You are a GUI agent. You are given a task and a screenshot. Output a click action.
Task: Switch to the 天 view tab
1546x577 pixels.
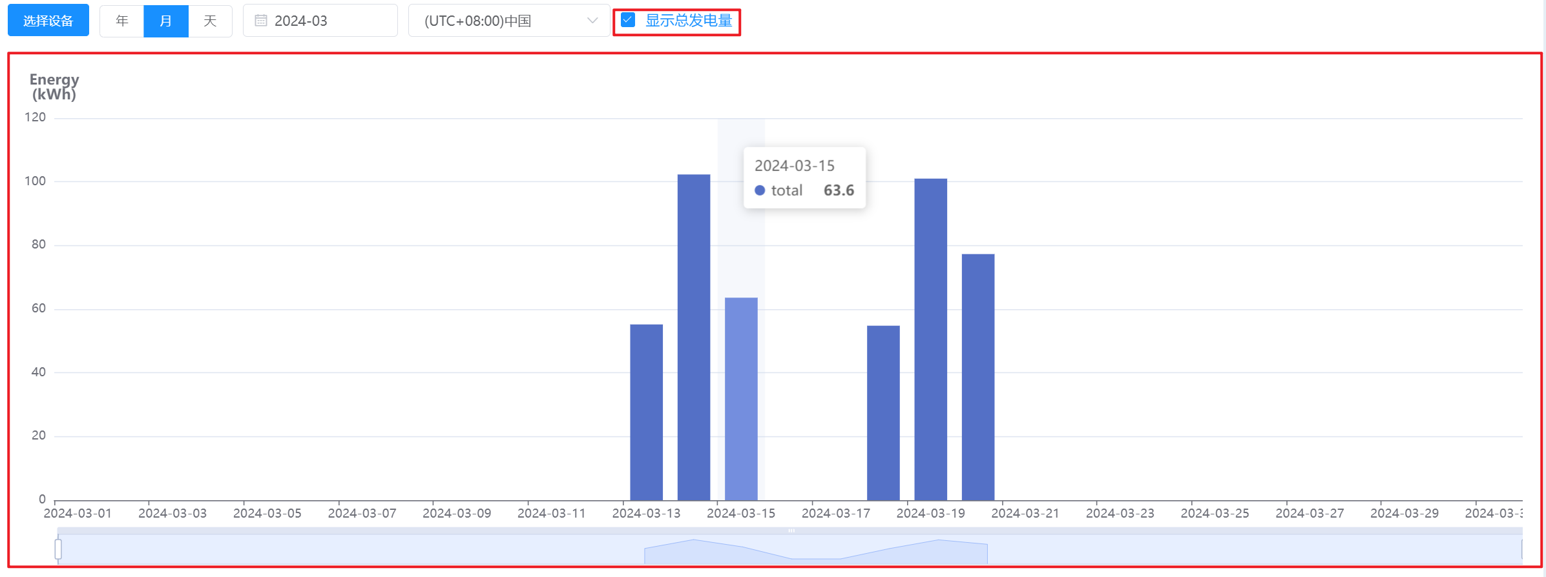(210, 21)
